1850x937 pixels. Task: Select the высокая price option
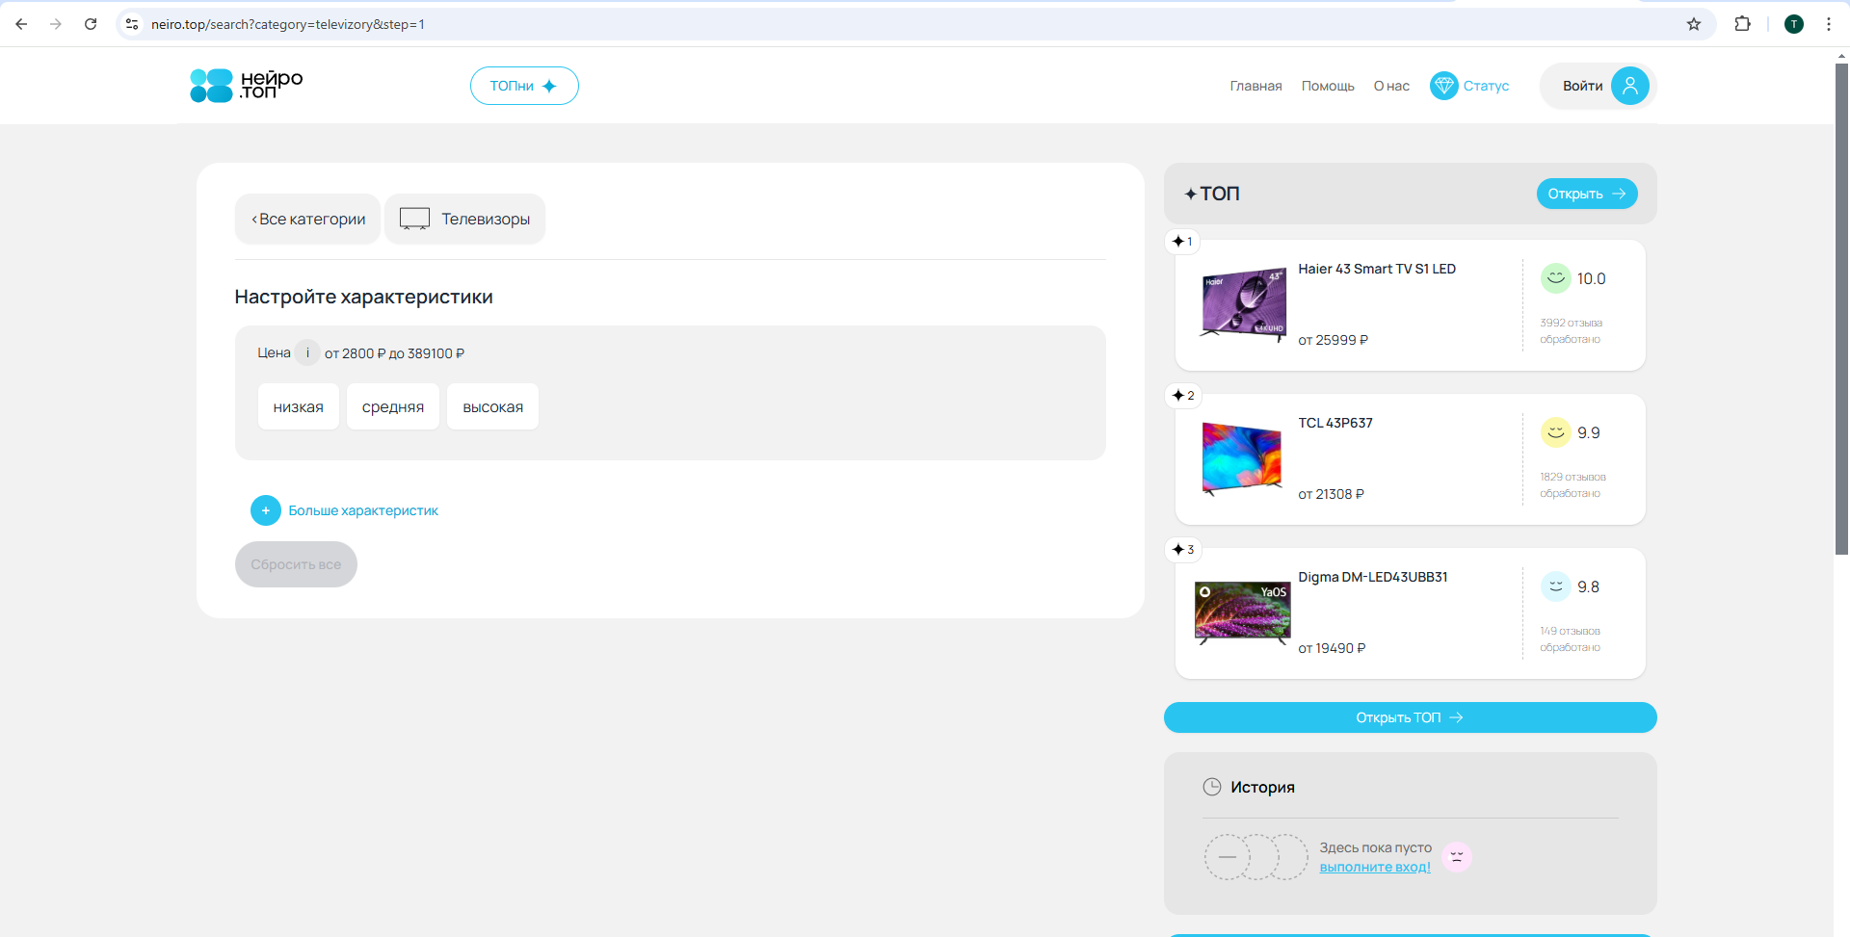tap(493, 406)
